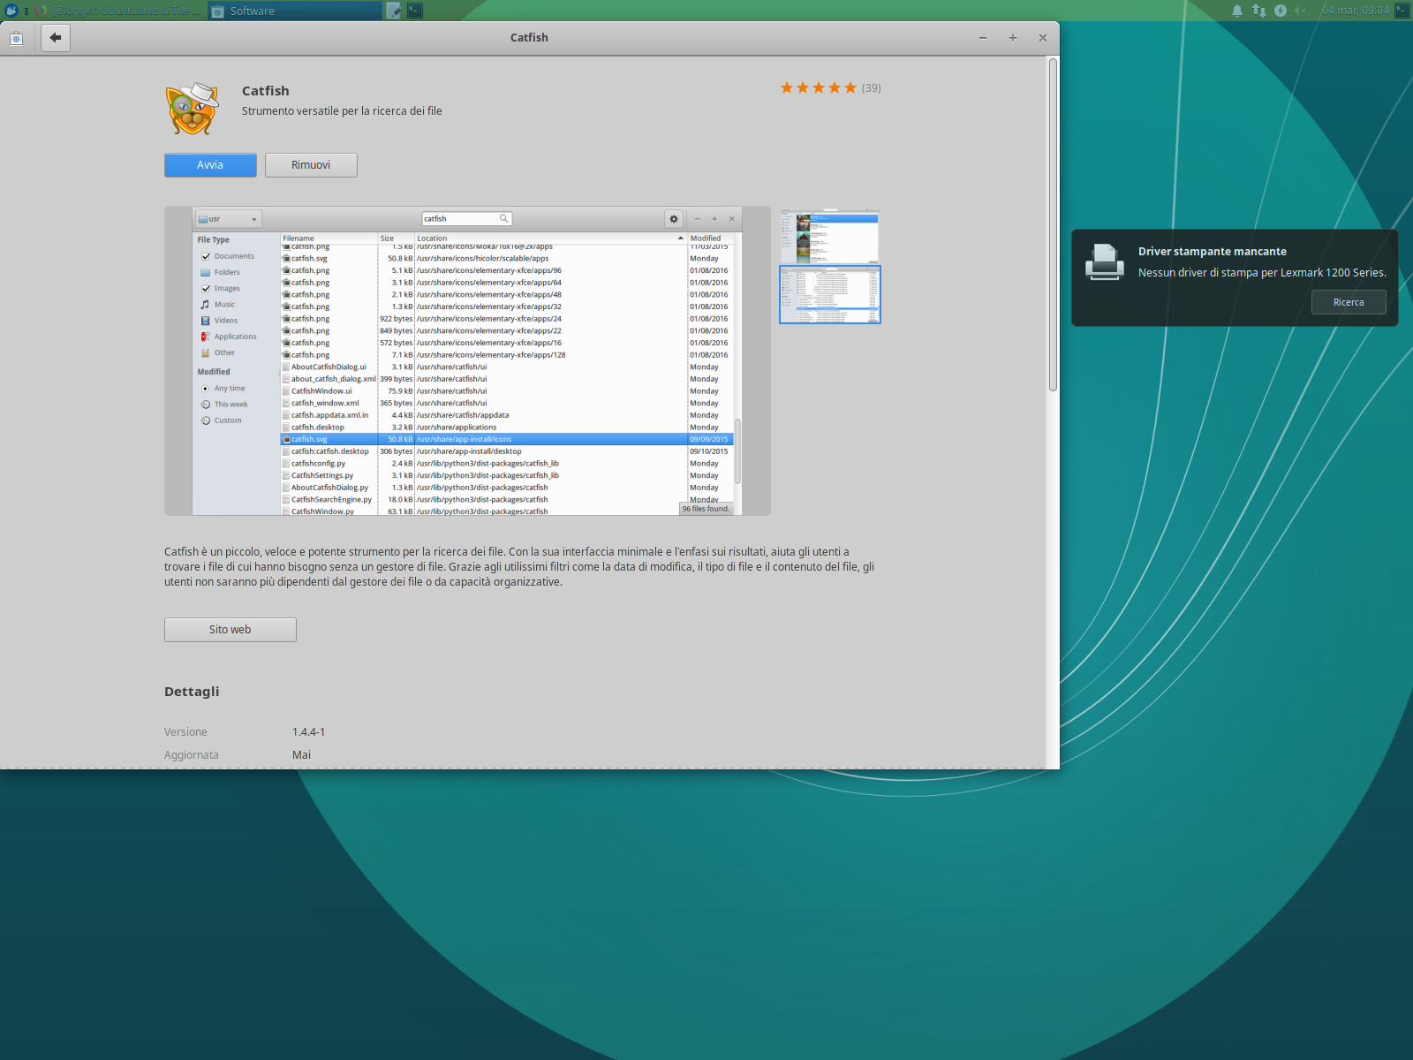This screenshot has width=1413, height=1060.
Task: Click the terminal icon beside the clock
Action: (1402, 11)
